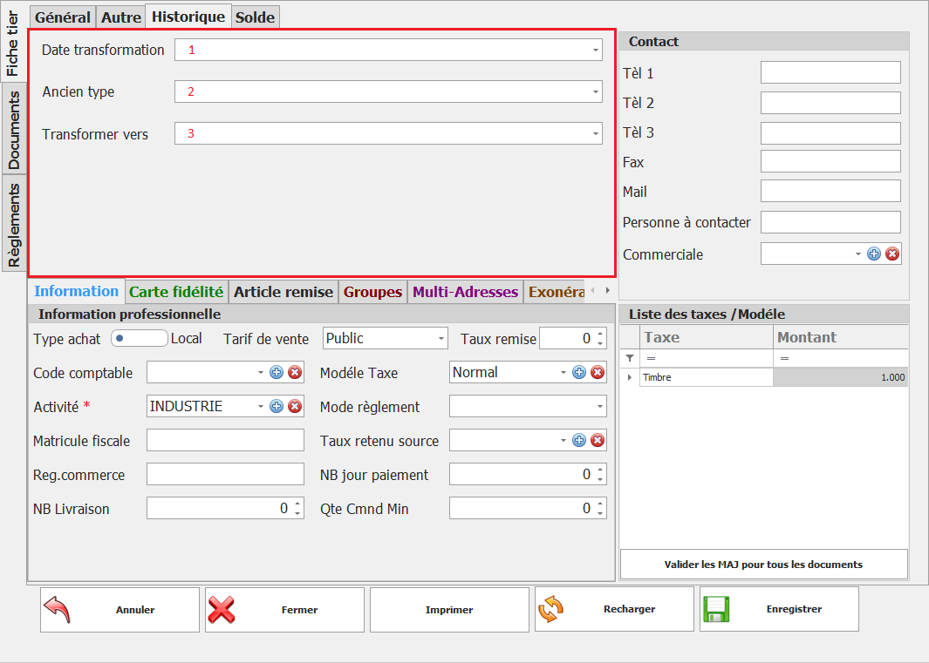This screenshot has height=663, width=929.
Task: Toggle the Type achat Local switch
Action: (x=138, y=338)
